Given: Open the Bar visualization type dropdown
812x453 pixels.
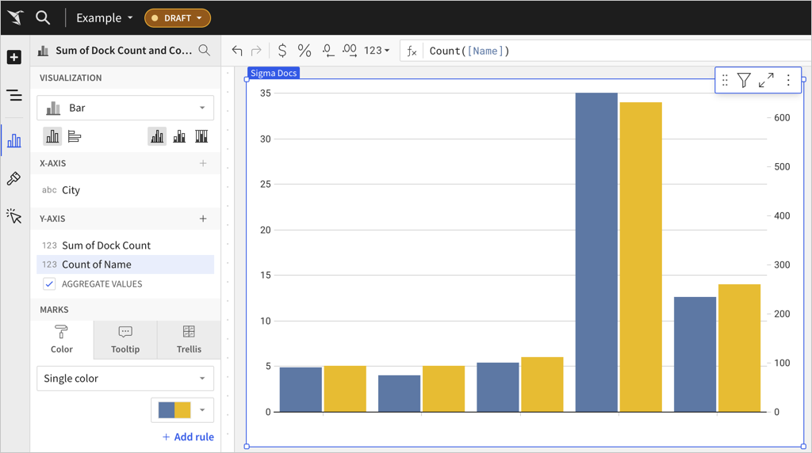Looking at the screenshot, I should pyautogui.click(x=125, y=108).
